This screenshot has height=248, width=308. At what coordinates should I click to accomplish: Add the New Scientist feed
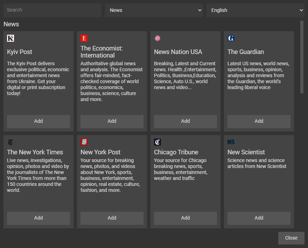(259, 218)
